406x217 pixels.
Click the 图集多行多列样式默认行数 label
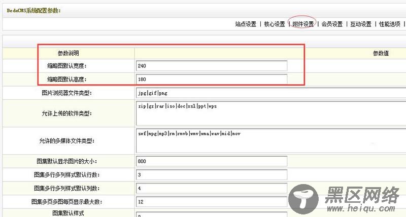click(x=67, y=175)
